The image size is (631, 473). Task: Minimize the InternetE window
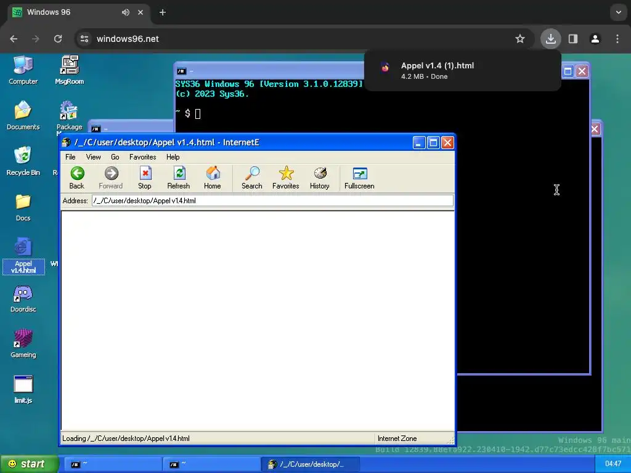point(419,142)
